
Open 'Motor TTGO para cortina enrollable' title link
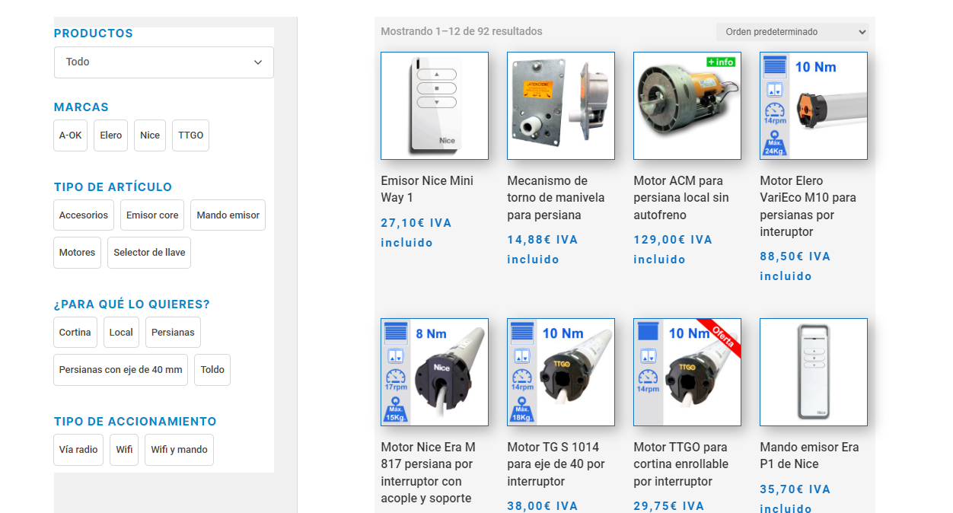681,464
